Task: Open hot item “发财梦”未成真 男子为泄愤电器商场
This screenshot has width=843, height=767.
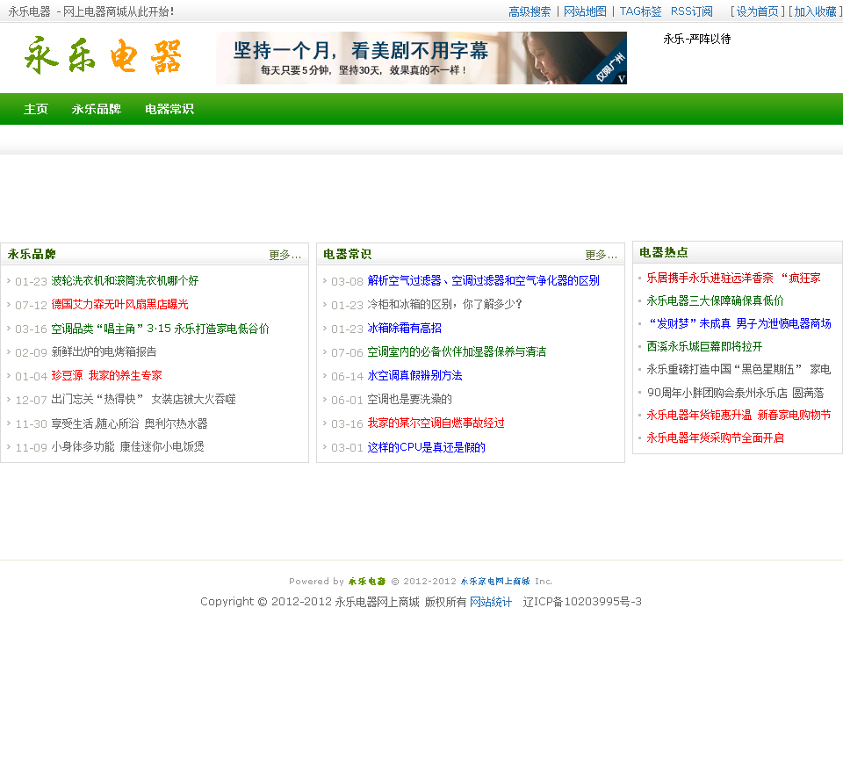Action: [739, 323]
